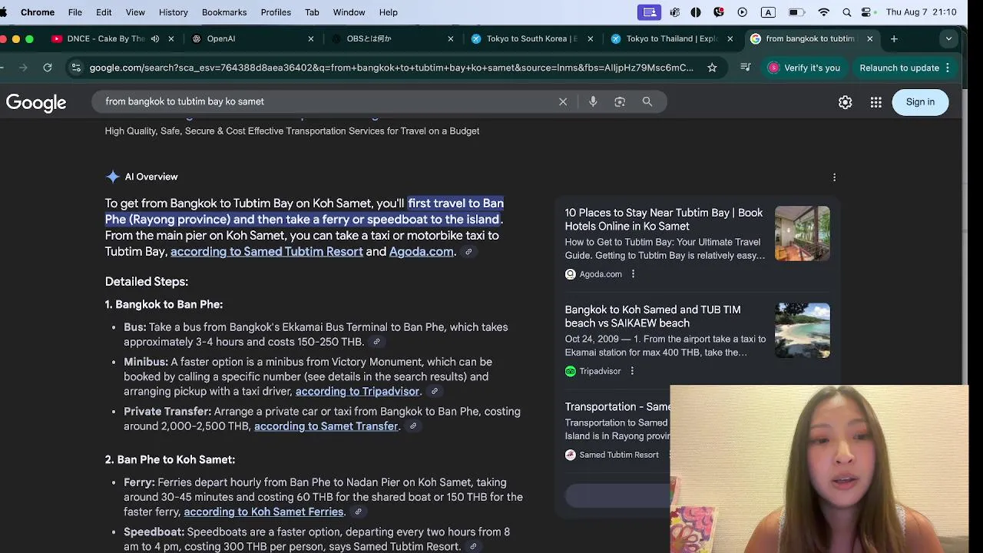Open source link icon after Samet Transfer

(412, 426)
